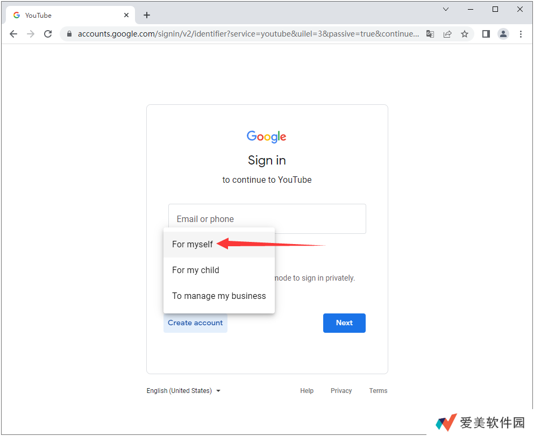The height and width of the screenshot is (436, 534).
Task: Bookmark this page with the star icon
Action: click(465, 34)
